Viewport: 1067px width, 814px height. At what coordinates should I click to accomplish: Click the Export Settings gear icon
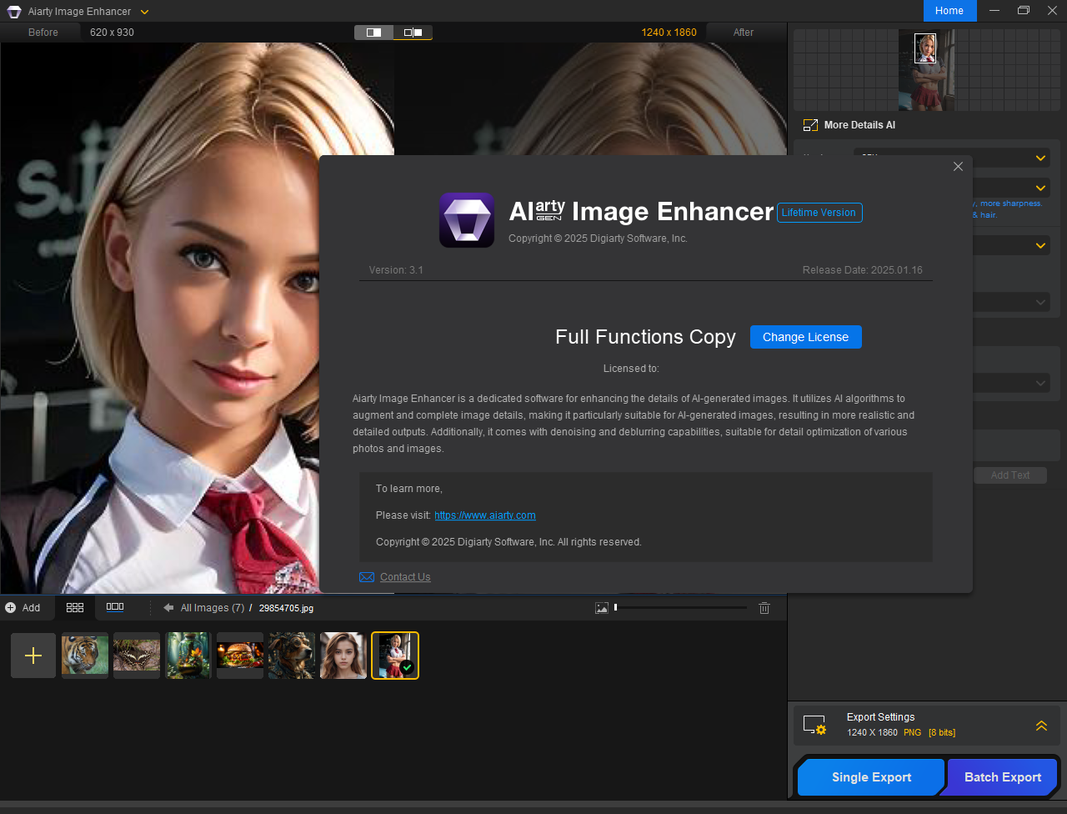[x=814, y=725]
